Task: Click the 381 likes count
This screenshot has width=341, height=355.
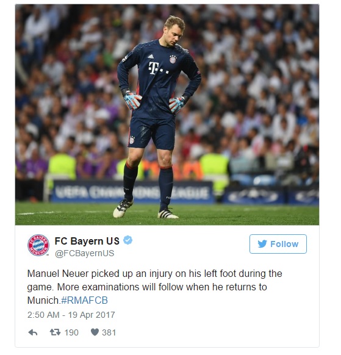Action: tap(109, 332)
